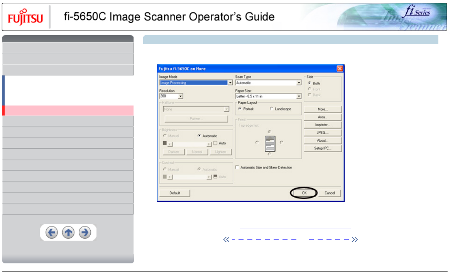Viewport: 450px width, 273px height.
Task: Select the Front side radio button
Action: pos(310,89)
